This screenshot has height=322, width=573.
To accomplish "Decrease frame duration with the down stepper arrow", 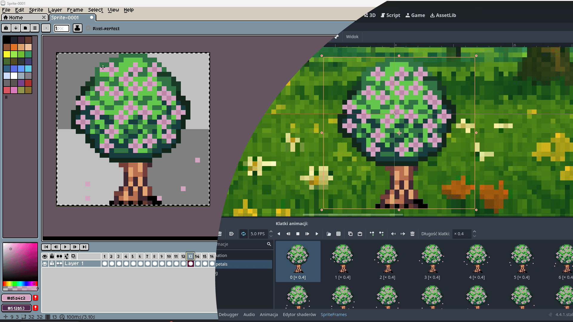I will point(475,236).
